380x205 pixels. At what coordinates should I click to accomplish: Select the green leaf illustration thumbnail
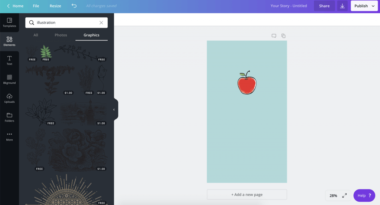click(46, 52)
